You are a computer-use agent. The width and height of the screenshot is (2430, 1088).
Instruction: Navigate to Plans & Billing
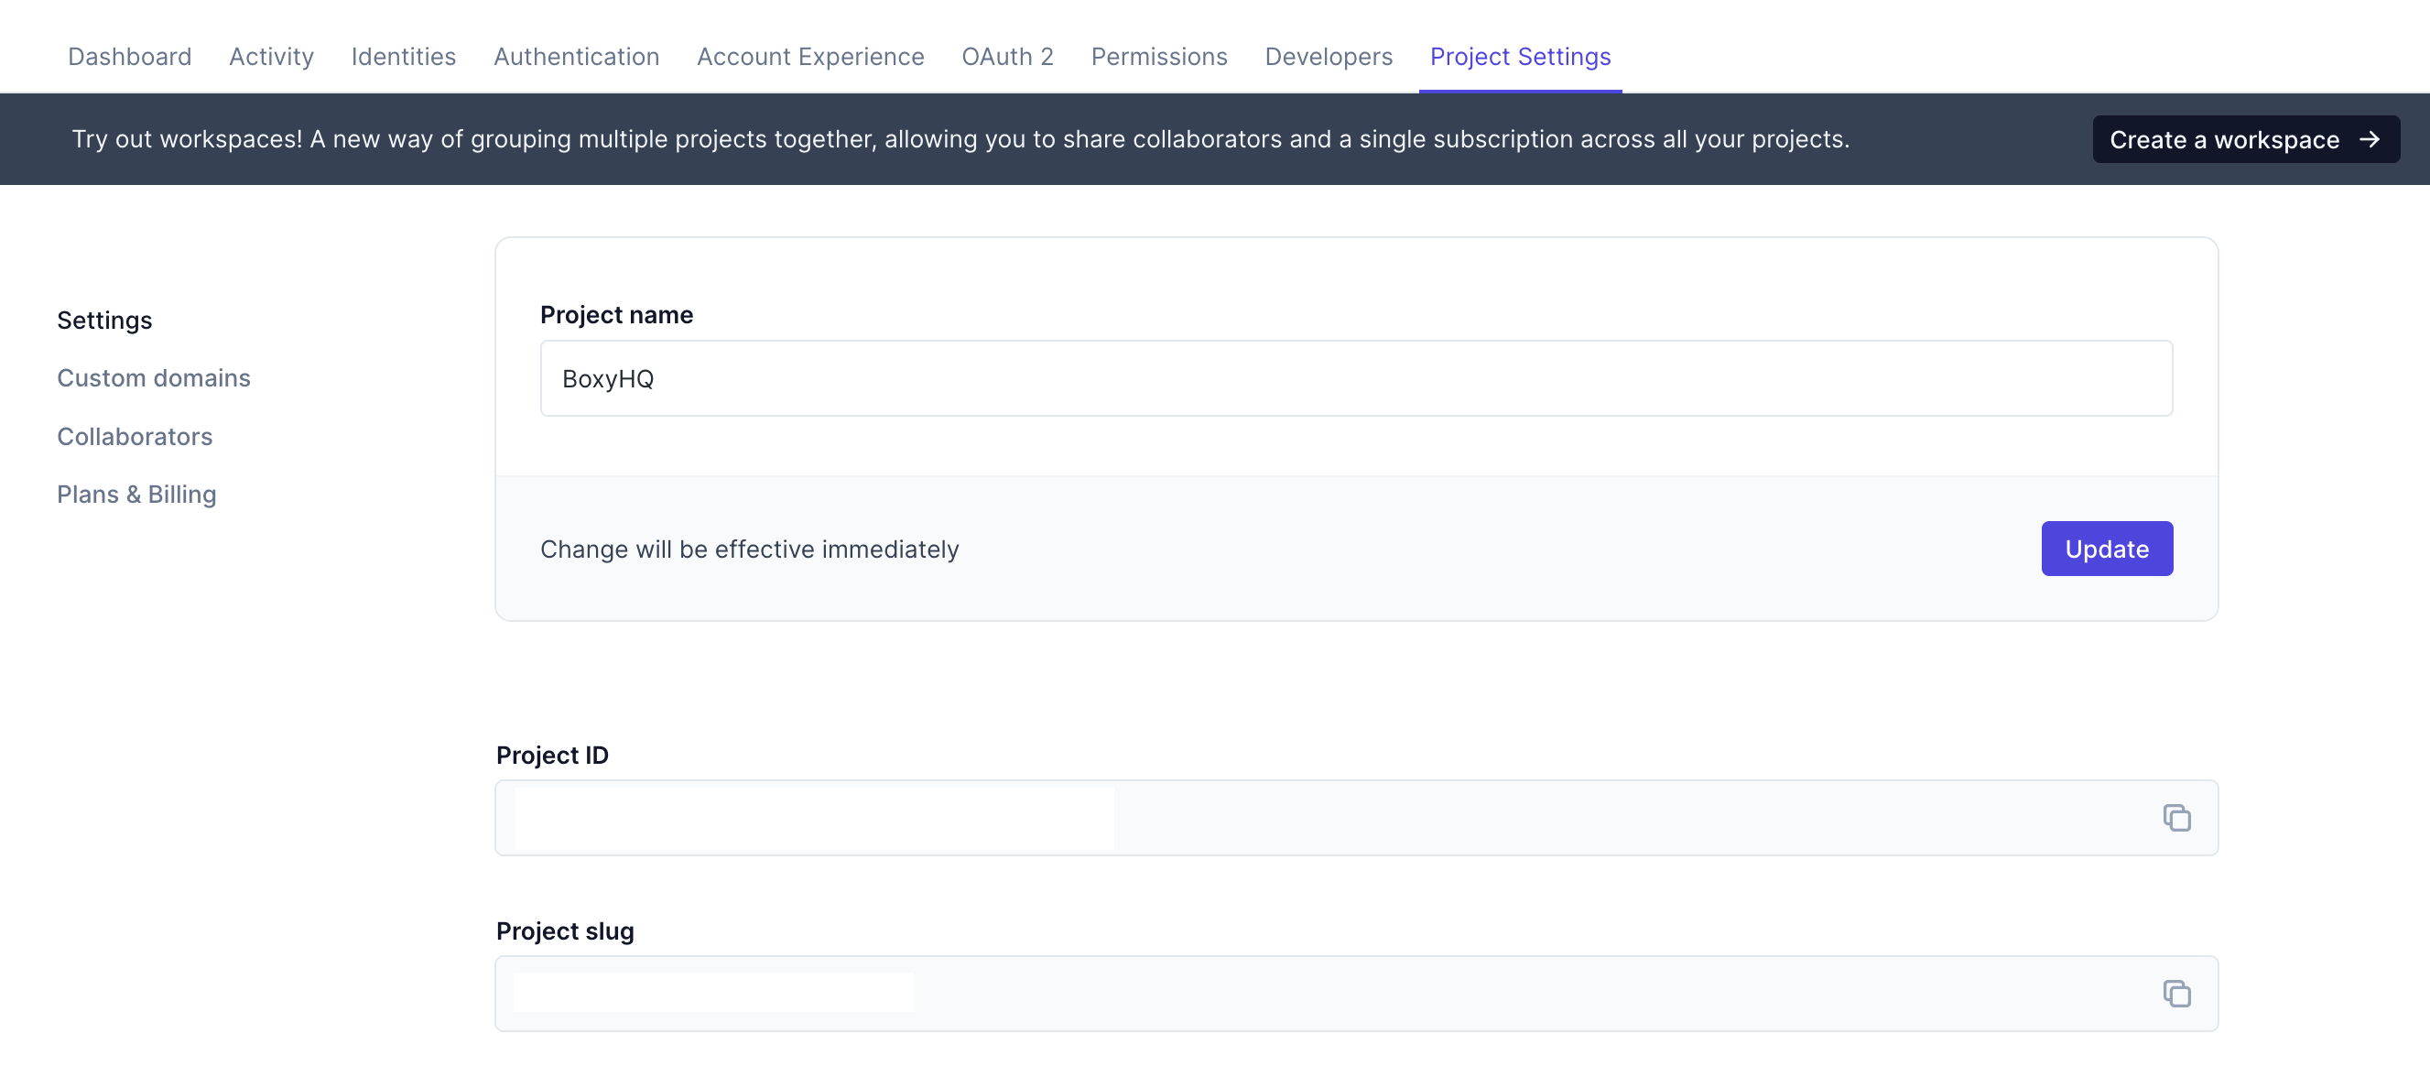tap(136, 494)
